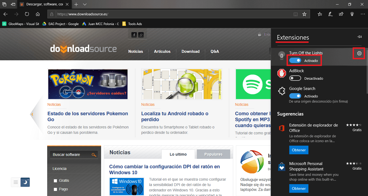Pin the Extensiones panel
Viewport: 368px width, 196px height.
click(x=359, y=37)
